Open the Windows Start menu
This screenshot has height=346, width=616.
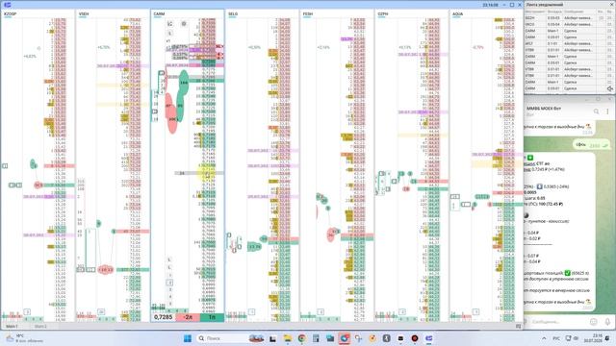[188, 338]
